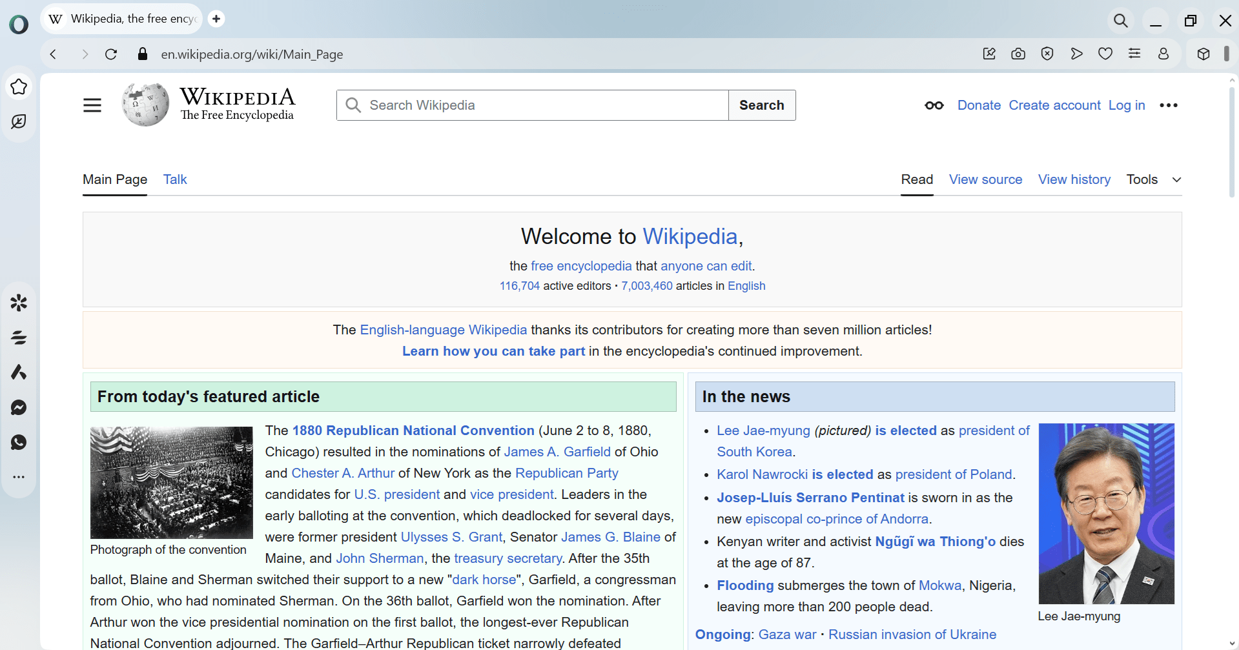The height and width of the screenshot is (650, 1239).
Task: Open the Lee Jae-myung portrait image
Action: tap(1107, 514)
